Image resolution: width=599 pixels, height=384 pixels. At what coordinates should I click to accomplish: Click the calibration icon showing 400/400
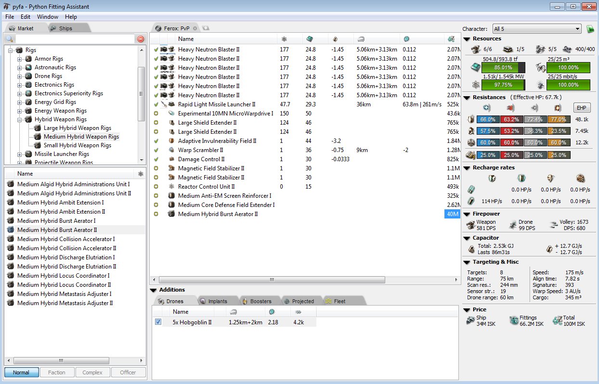pos(567,49)
